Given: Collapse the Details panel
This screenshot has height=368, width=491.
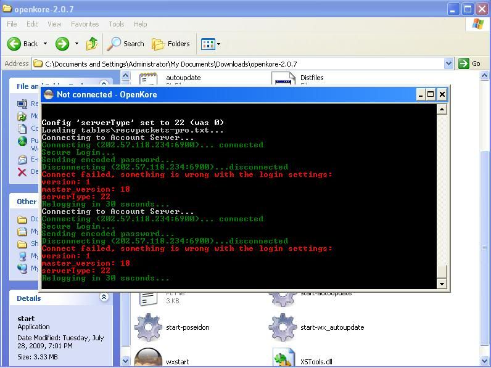Looking at the screenshot, I should 104,296.
